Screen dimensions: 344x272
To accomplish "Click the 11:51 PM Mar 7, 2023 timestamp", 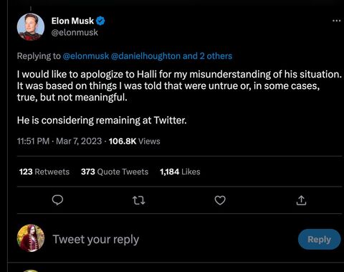I will tap(59, 141).
